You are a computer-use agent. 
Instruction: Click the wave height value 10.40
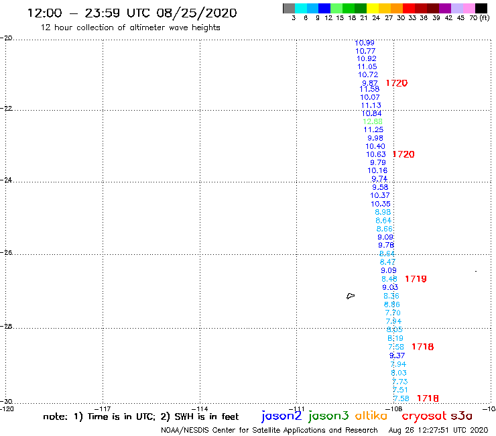coord(375,147)
